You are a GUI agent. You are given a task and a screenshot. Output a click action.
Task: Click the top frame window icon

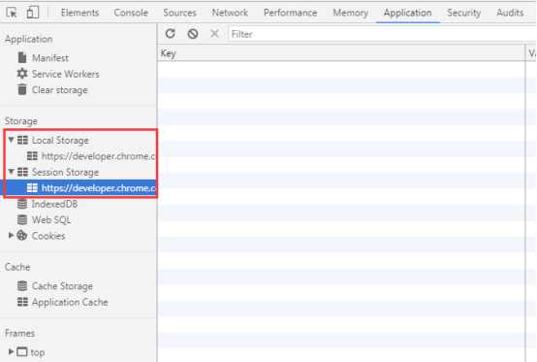(x=22, y=351)
